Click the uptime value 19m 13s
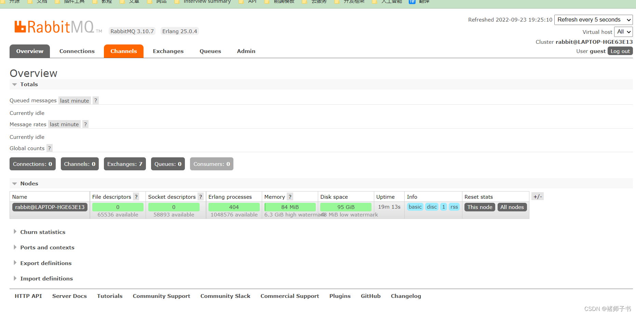The height and width of the screenshot is (315, 636). point(389,207)
